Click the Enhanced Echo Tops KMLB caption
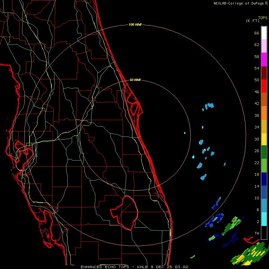The height and width of the screenshot is (269, 269). (134, 267)
